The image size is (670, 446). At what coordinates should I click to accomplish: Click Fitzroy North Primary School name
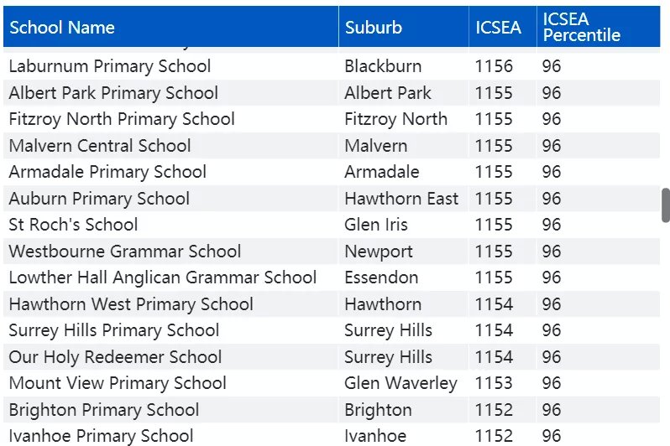coord(122,119)
